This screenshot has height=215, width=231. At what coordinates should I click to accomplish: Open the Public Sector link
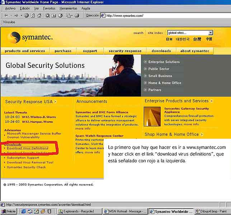[159, 69]
